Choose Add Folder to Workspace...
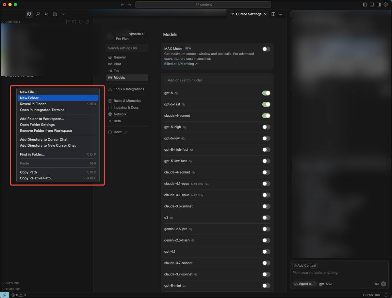The height and width of the screenshot is (298, 392). (x=58, y=119)
